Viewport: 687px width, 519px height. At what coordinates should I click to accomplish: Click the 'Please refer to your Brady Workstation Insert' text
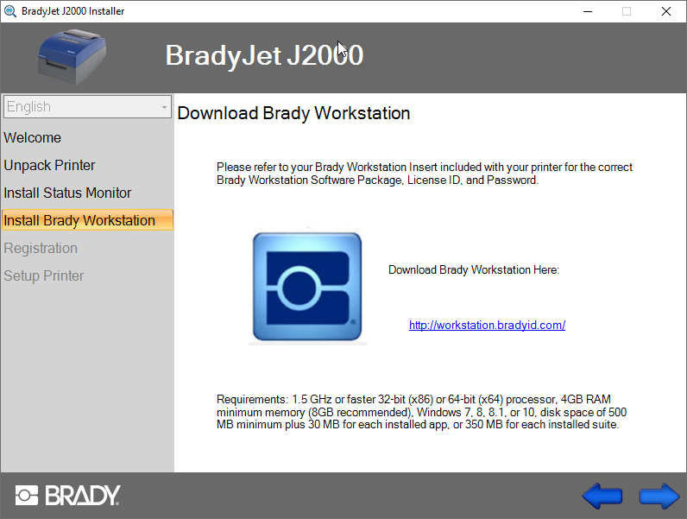424,174
